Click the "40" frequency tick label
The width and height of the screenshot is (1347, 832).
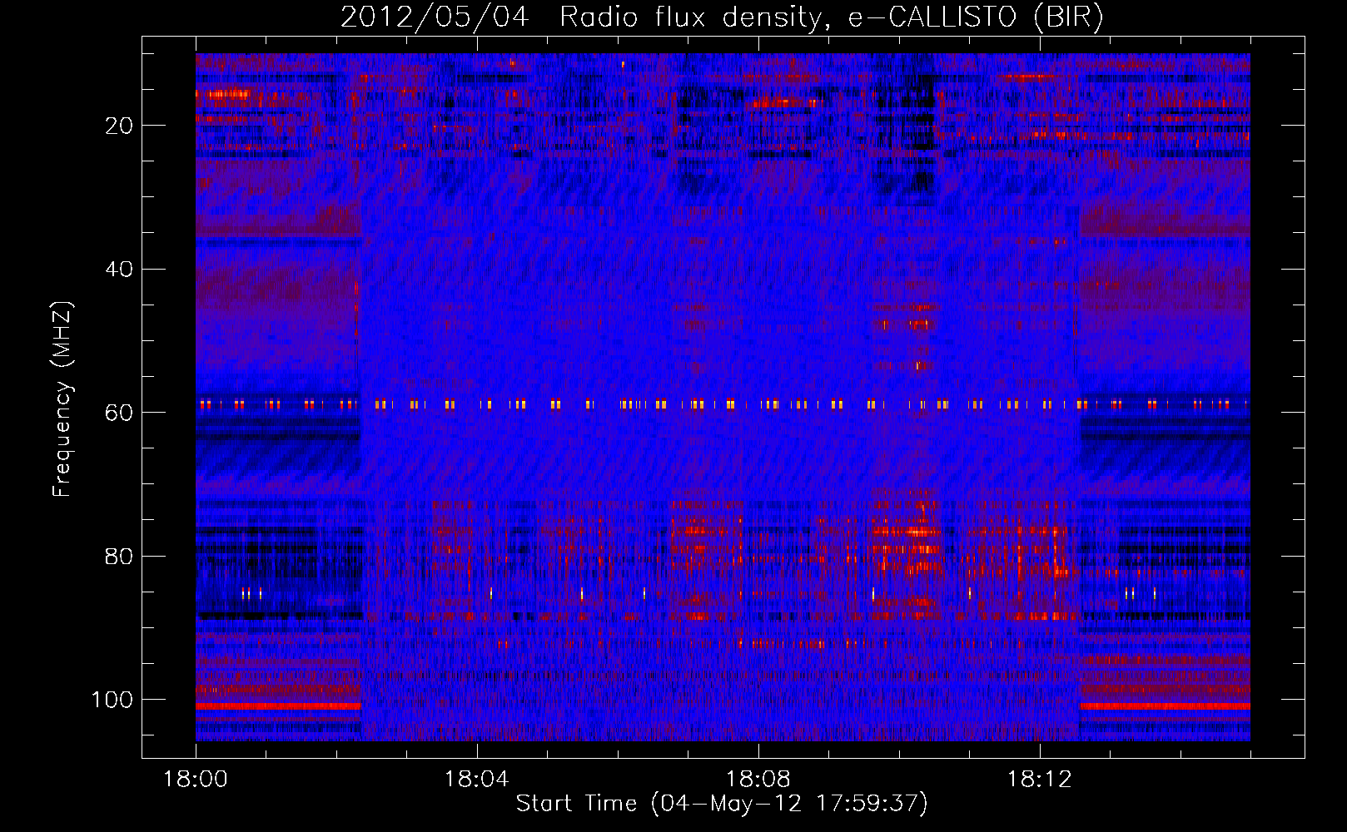click(x=119, y=270)
